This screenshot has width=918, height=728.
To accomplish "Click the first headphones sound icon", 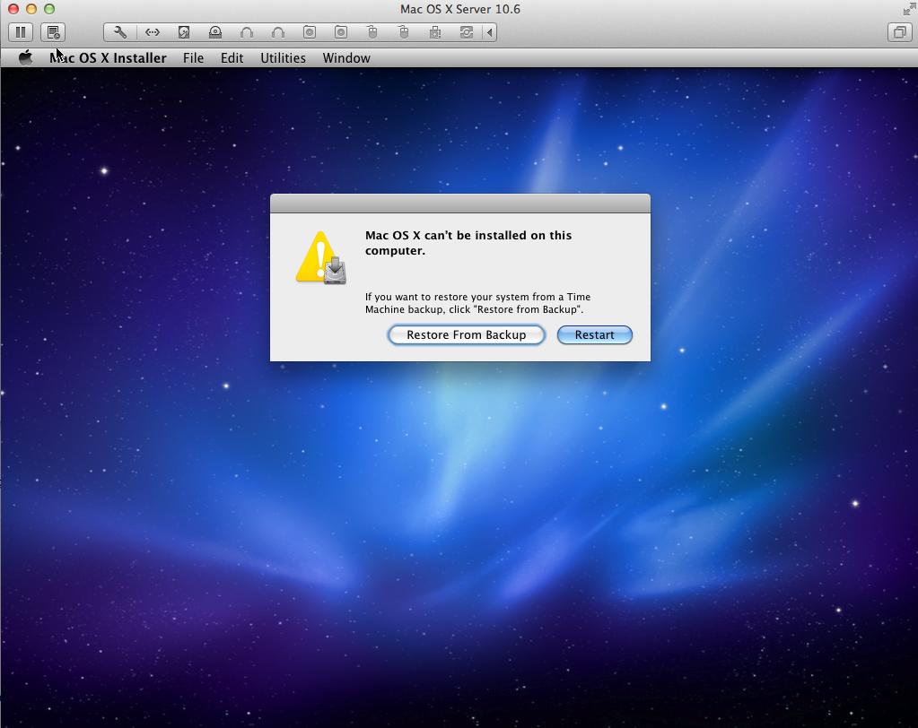I will coord(247,32).
